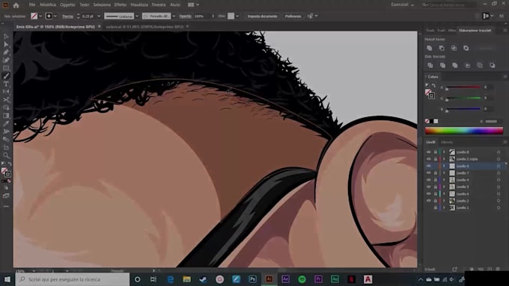Expand the Livello 2 copia layer
Viewport: 509px width, 286px height.
pyautogui.click(x=444, y=159)
